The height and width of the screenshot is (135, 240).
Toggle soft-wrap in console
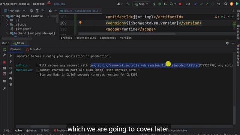click(10, 67)
